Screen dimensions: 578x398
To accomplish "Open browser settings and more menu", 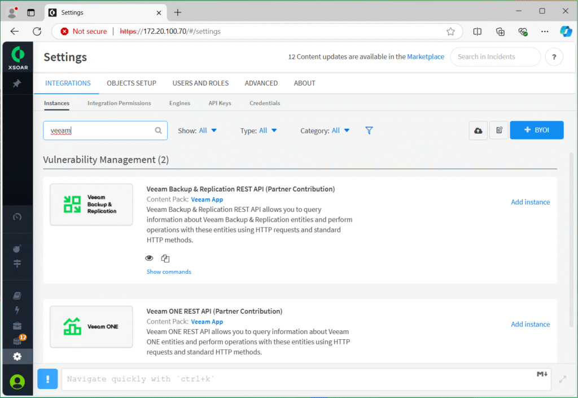I will pos(545,32).
